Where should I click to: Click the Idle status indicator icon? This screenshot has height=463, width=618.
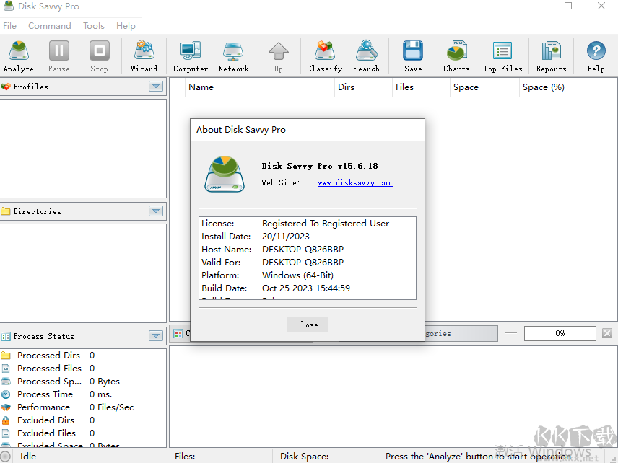6,457
